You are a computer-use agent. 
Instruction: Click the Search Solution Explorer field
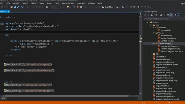(164, 19)
